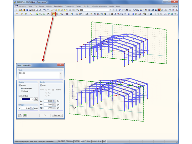Select the Círculo radio option
This screenshot has height=144, width=192.
pos(22,91)
